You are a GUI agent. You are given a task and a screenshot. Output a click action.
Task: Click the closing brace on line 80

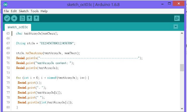click(17, 107)
